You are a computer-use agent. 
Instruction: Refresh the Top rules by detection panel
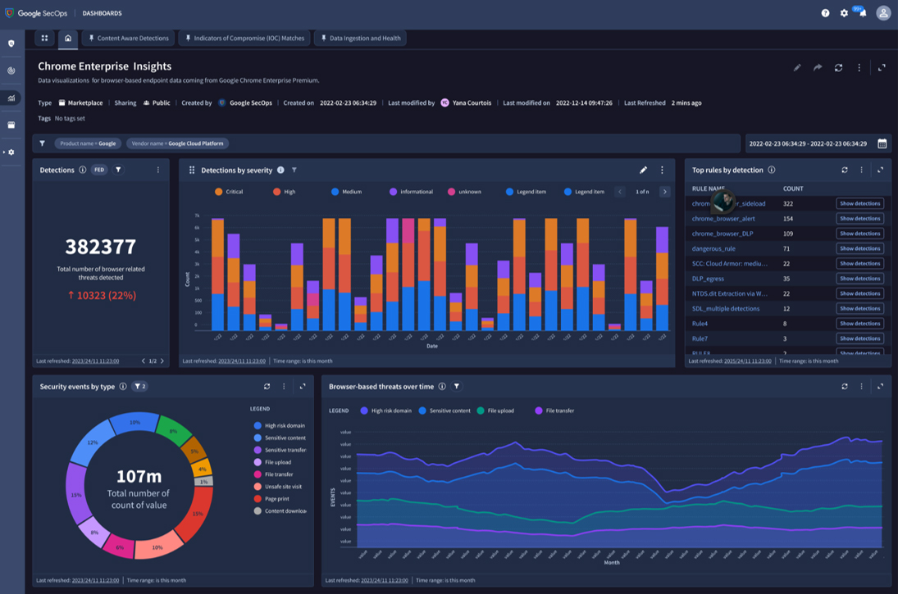[x=844, y=170]
